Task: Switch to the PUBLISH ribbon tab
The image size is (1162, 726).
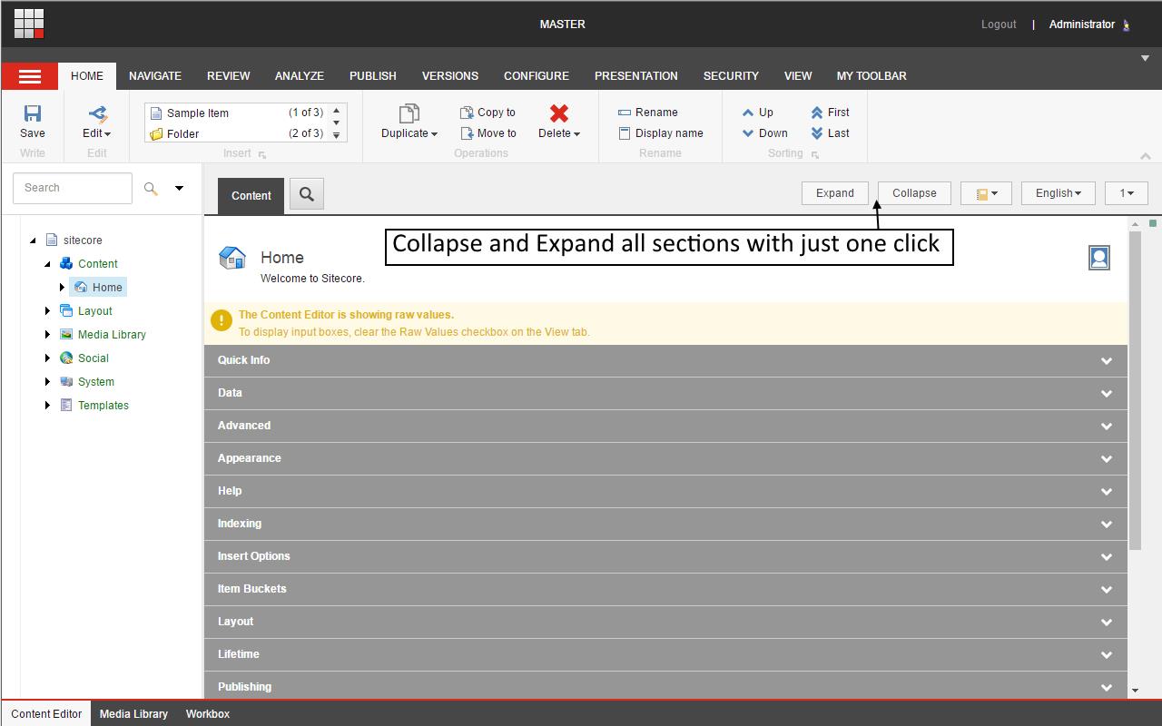Action: pos(372,76)
